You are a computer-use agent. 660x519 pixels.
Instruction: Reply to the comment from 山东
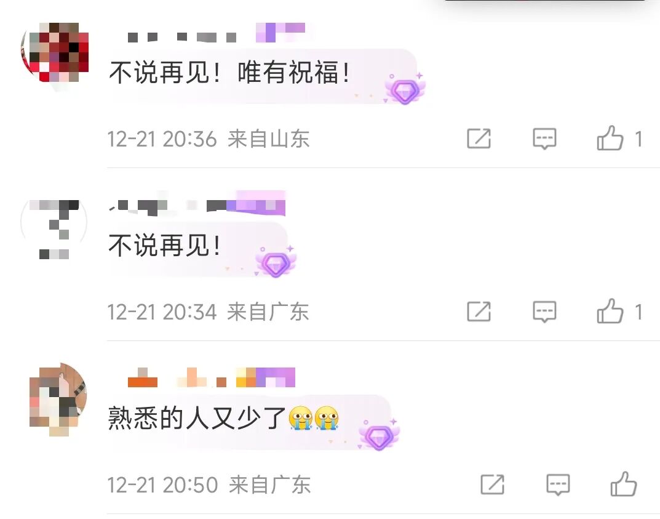(544, 139)
